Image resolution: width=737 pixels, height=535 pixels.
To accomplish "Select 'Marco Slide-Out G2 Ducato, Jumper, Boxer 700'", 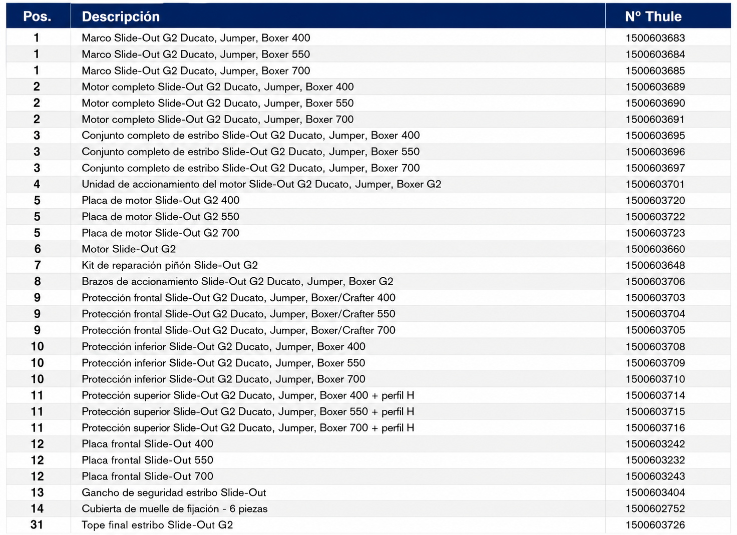I will pyautogui.click(x=196, y=71).
